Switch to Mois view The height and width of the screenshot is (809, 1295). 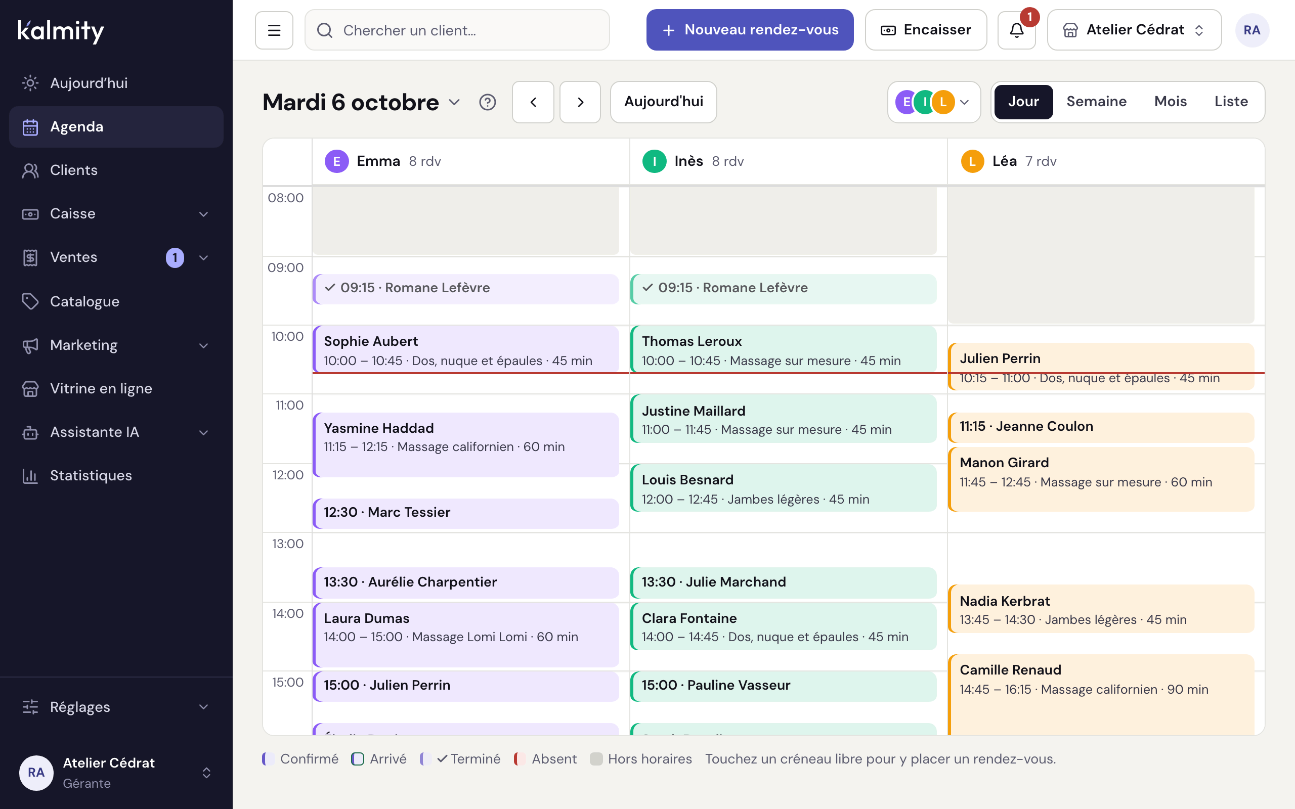click(1171, 102)
